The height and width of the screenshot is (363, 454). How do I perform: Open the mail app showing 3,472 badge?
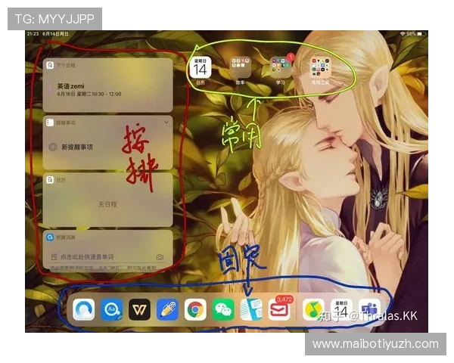pos(278,309)
